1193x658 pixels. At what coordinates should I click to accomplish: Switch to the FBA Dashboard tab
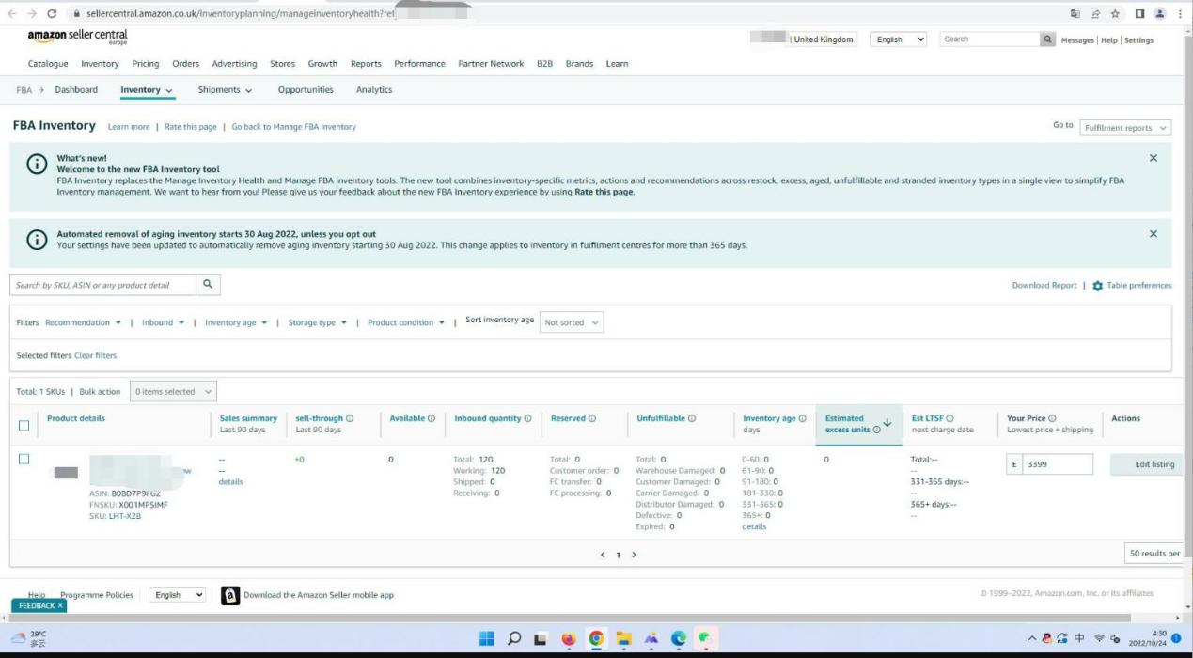pyautogui.click(x=76, y=90)
